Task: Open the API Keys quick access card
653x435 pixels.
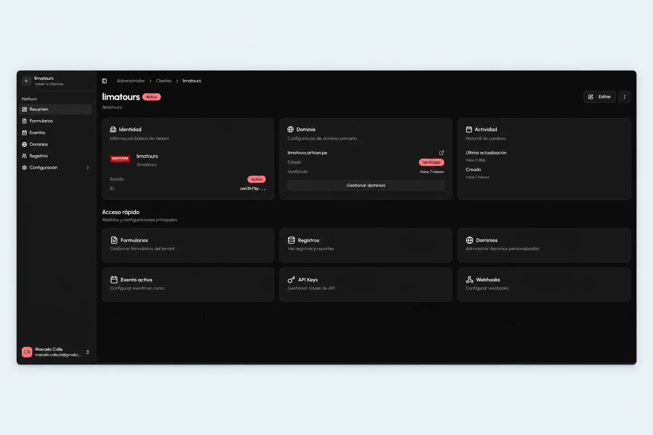Action: click(366, 285)
